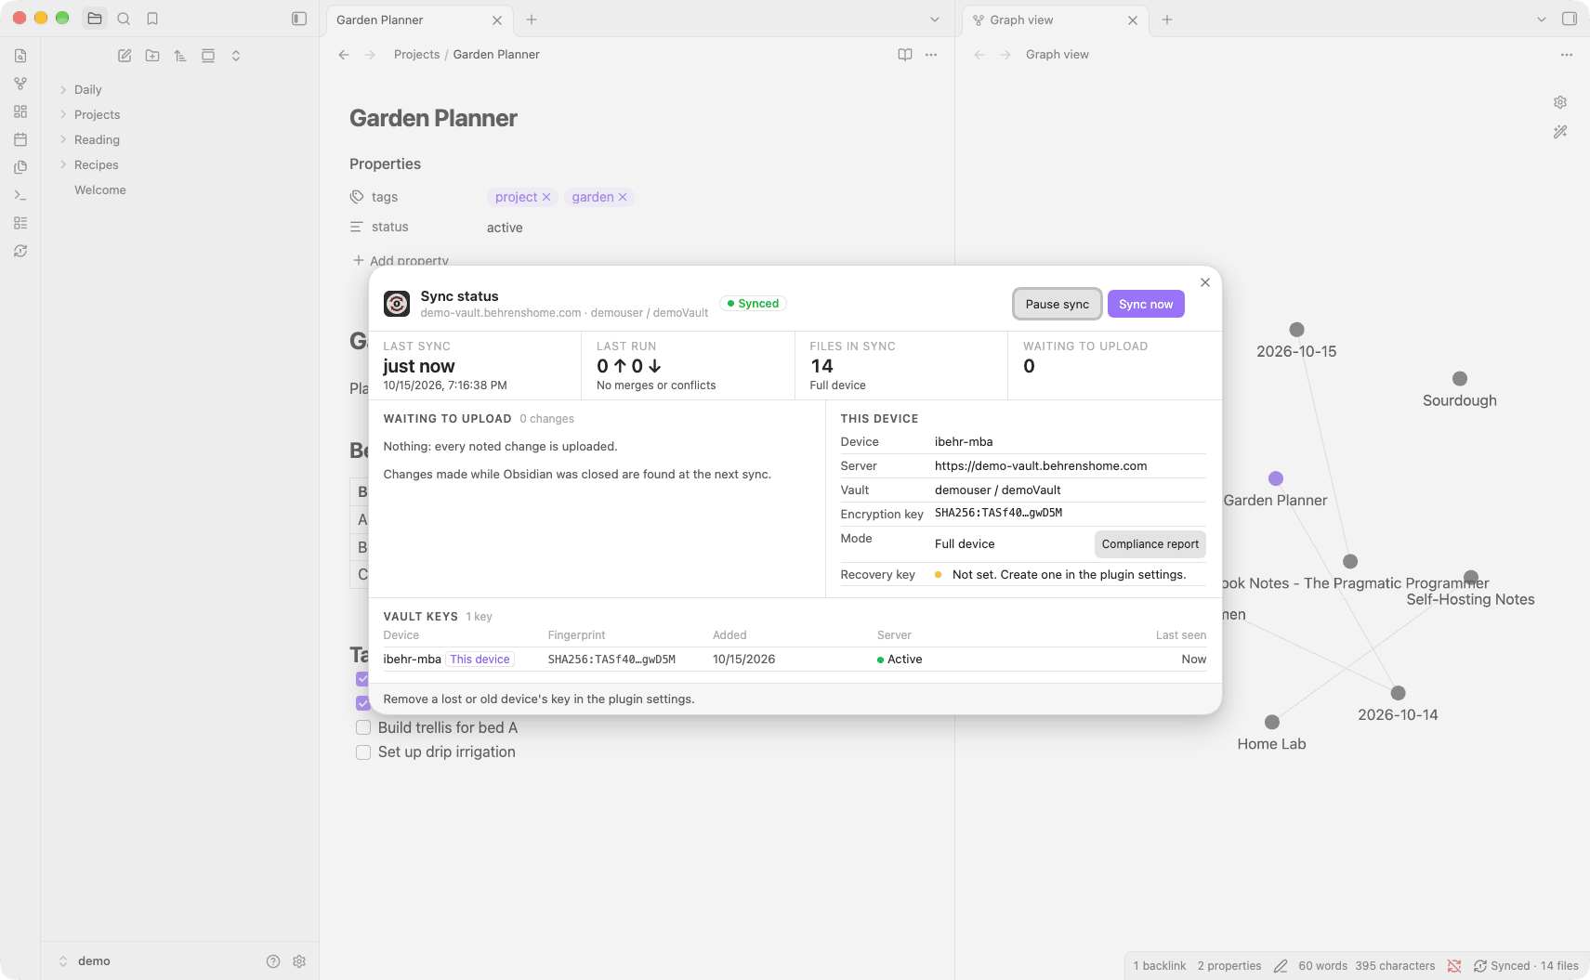1590x980 pixels.
Task: Click the Pause sync button
Action: [x=1058, y=304]
